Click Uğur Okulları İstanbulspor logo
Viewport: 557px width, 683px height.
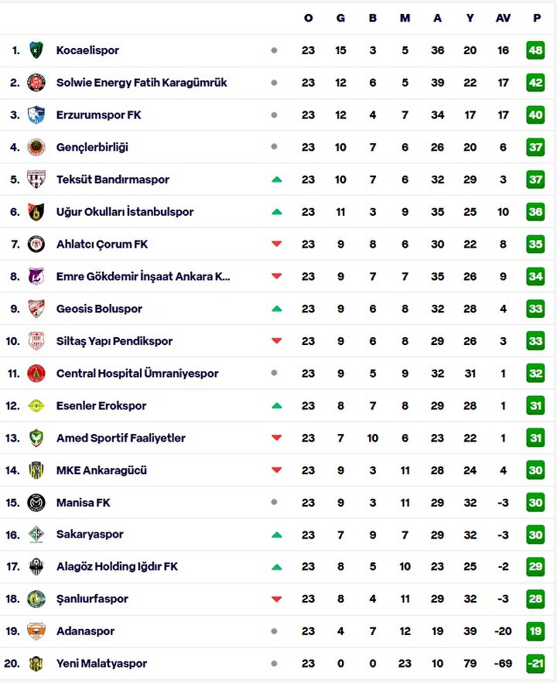point(36,212)
